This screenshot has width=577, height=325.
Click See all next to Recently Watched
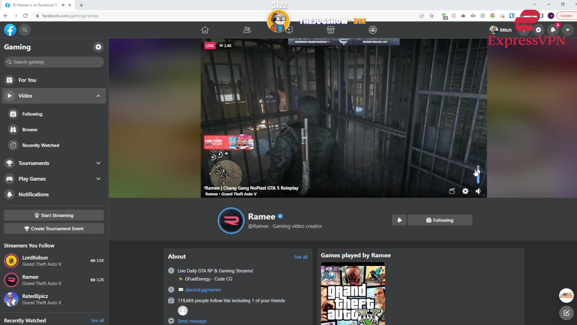pyautogui.click(x=97, y=320)
